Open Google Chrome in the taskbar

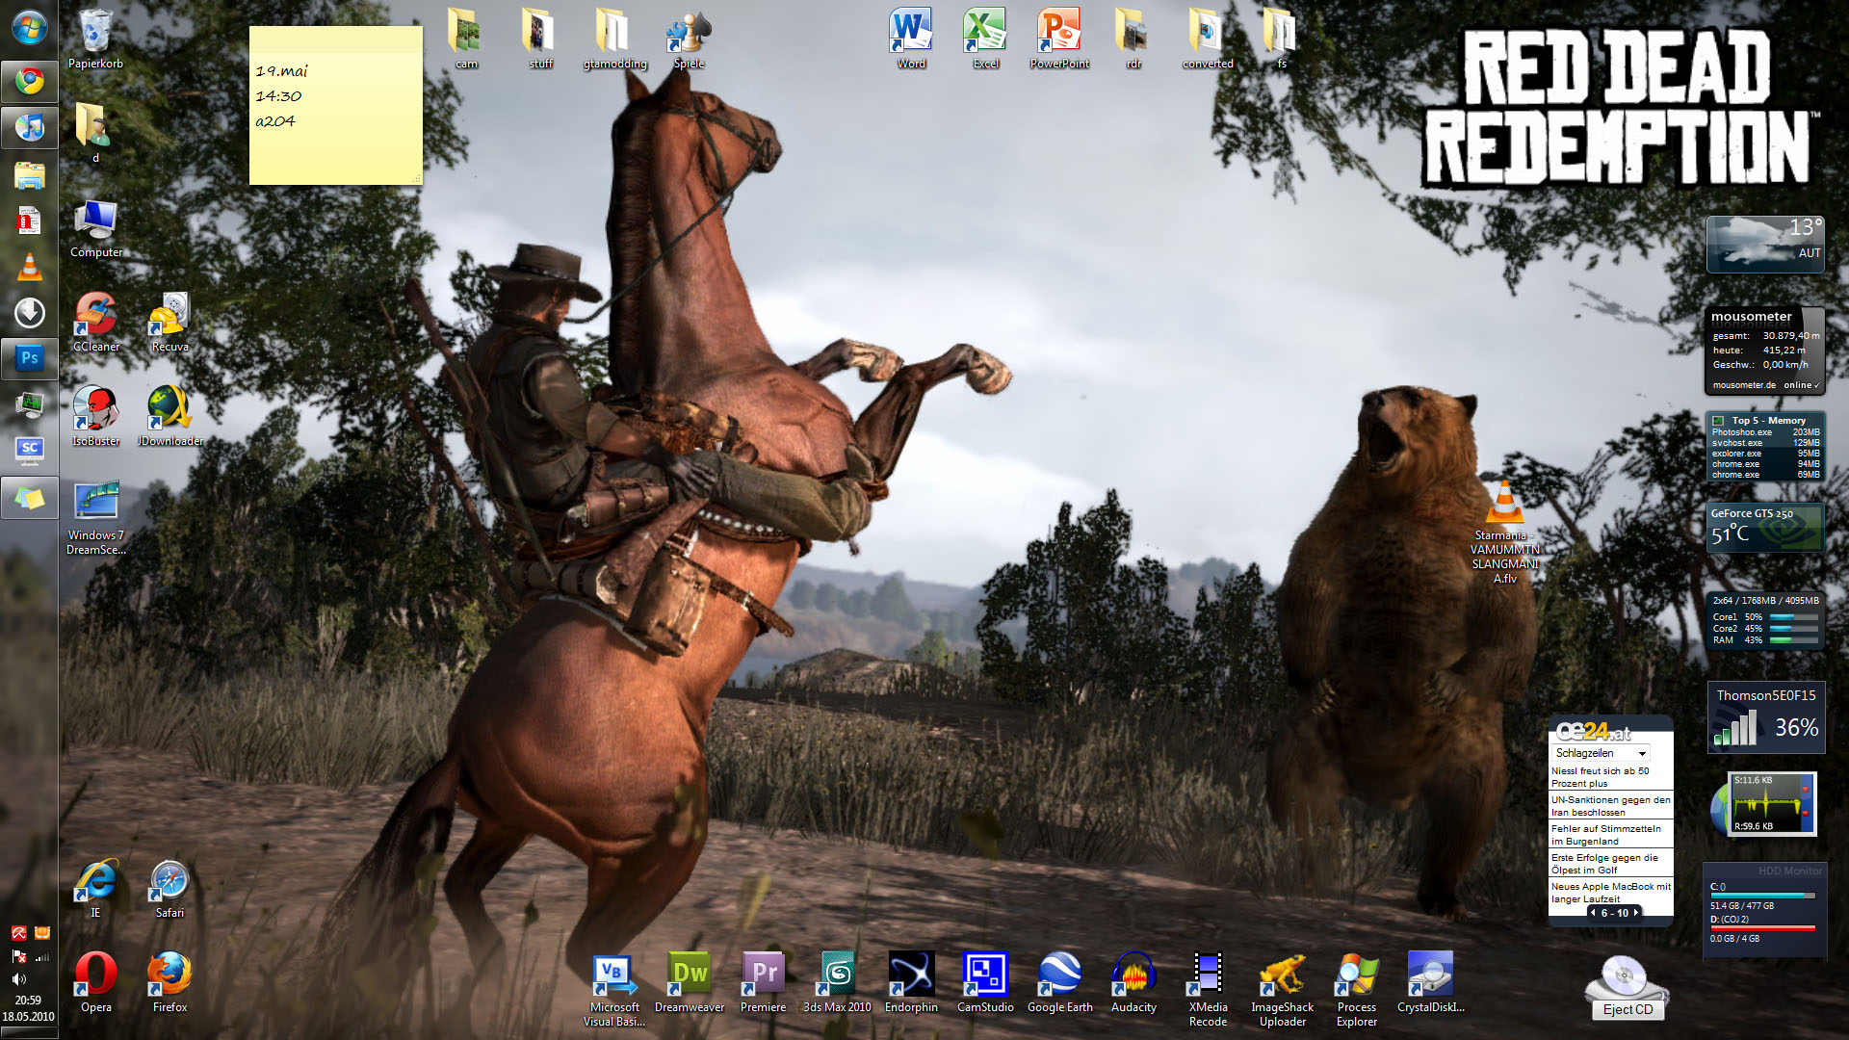coord(29,81)
